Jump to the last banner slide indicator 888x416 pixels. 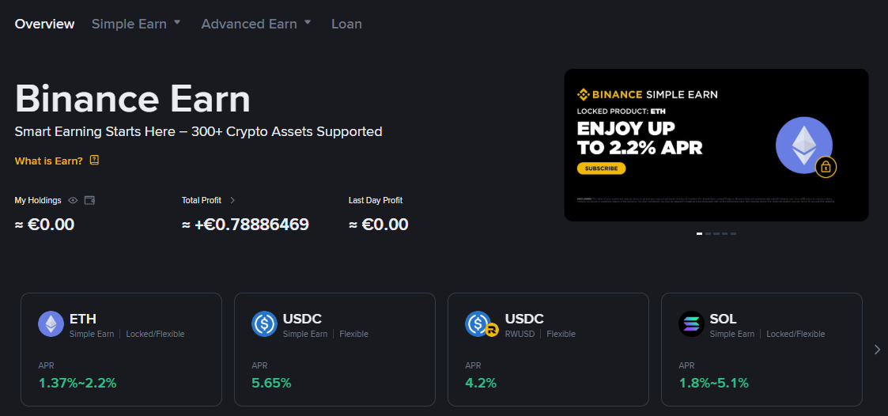733,233
